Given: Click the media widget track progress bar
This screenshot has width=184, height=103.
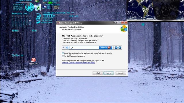Looking at the screenshot, I should pyautogui.click(x=60, y=14).
